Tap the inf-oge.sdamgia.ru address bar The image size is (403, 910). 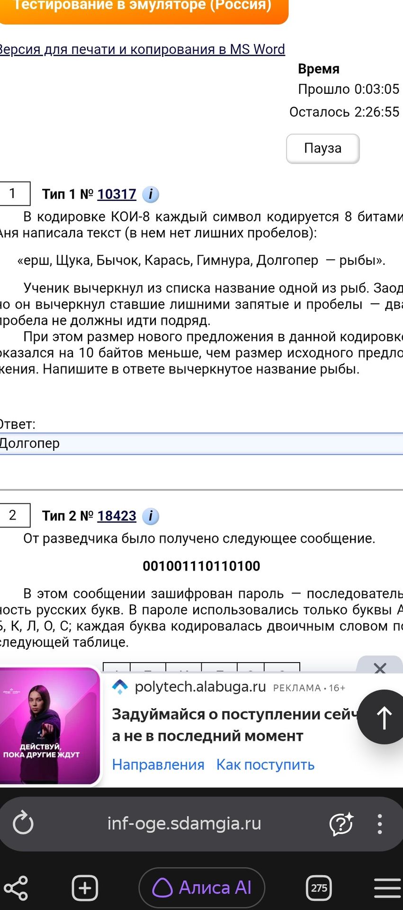[x=184, y=824]
